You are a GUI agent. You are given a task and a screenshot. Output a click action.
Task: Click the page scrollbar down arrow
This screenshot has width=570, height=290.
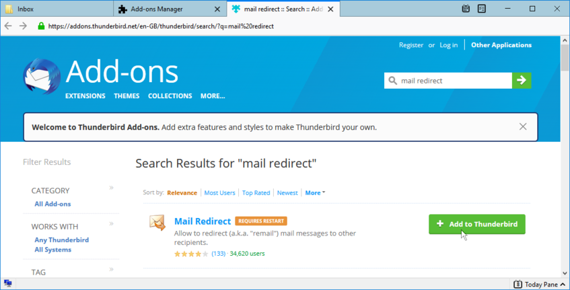(565, 273)
